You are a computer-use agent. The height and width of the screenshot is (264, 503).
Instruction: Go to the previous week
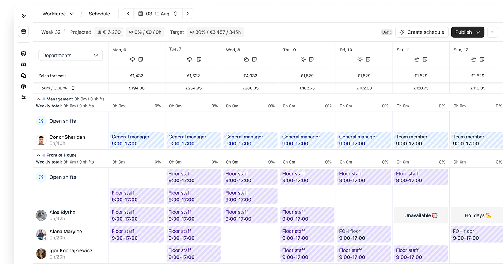pyautogui.click(x=128, y=14)
